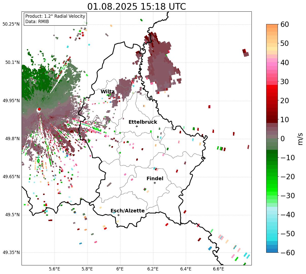306x274 pixels.
Task: Pick the cyan colorbar segment near −50
Action: [272, 235]
